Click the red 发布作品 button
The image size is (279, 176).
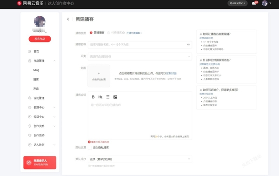(40, 39)
